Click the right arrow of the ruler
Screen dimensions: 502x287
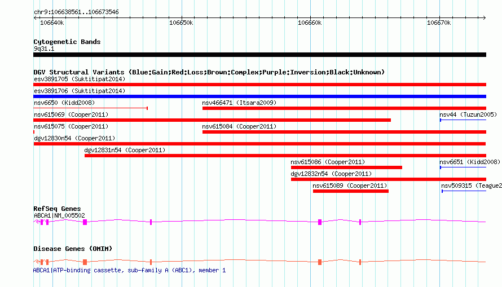pos(484,17)
